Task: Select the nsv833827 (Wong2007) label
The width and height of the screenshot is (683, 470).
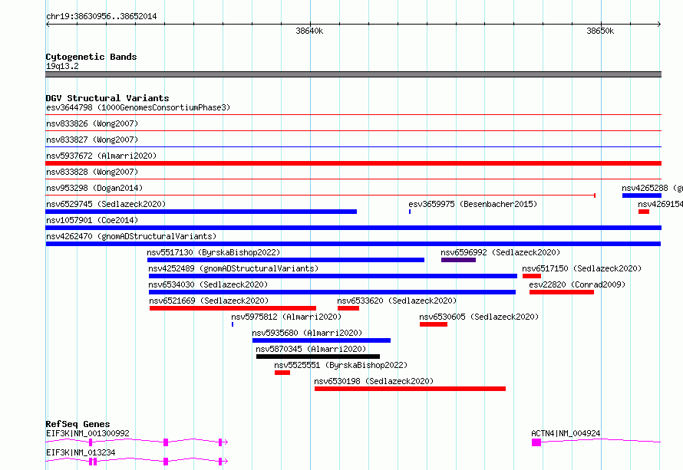Action: tap(92, 140)
